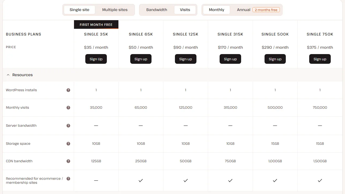Open the WordPress installs help icon
This screenshot has width=345, height=194.
pyautogui.click(x=68, y=90)
